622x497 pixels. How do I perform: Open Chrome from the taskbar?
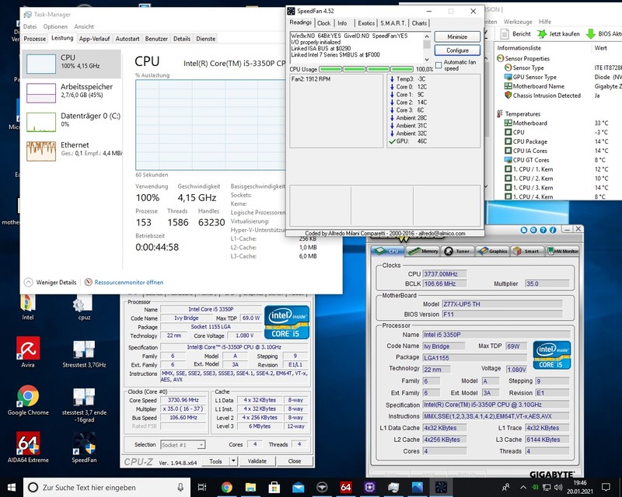coord(226,488)
